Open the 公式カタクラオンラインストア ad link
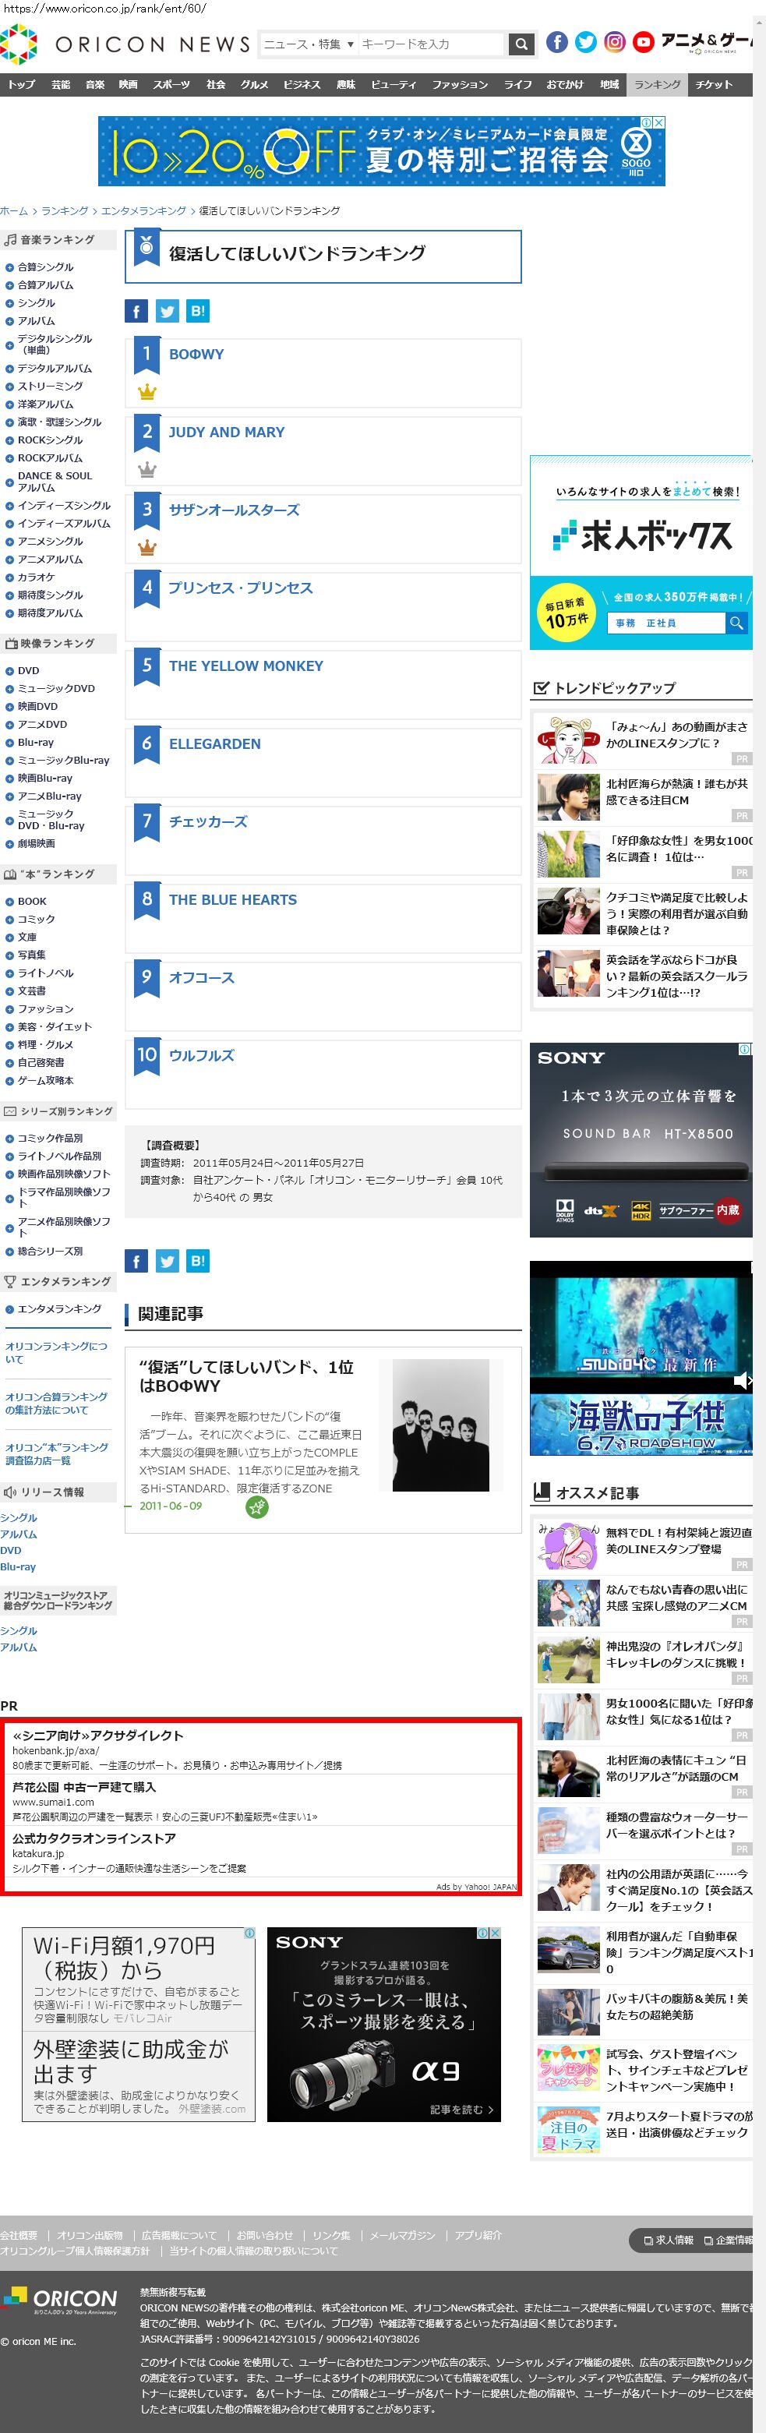 [94, 1838]
